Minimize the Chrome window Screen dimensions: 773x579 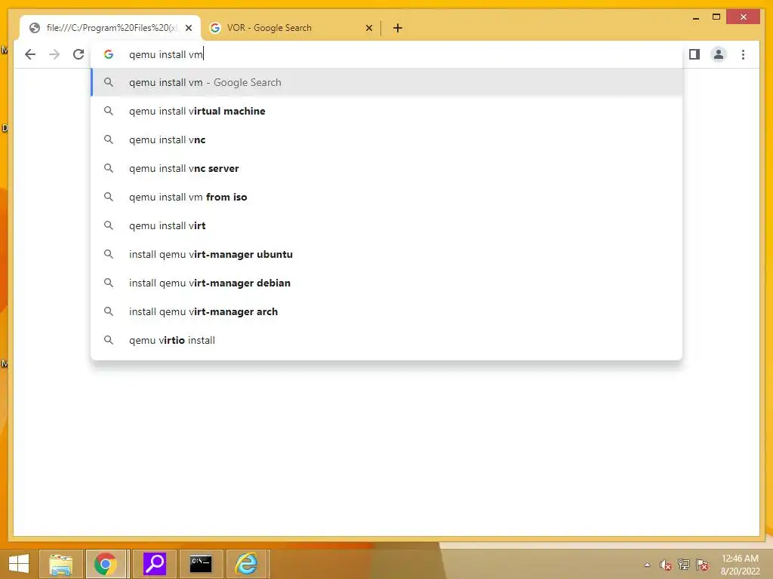pos(695,18)
